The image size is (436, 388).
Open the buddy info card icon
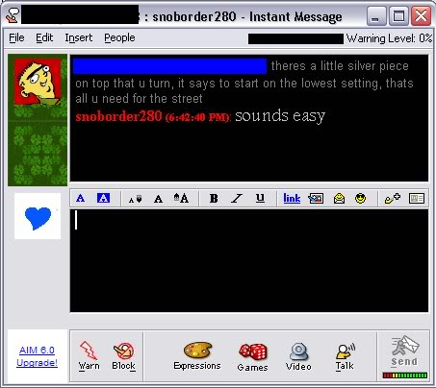(417, 199)
